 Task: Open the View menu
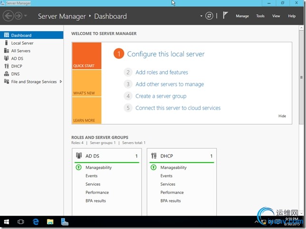[x=276, y=16]
